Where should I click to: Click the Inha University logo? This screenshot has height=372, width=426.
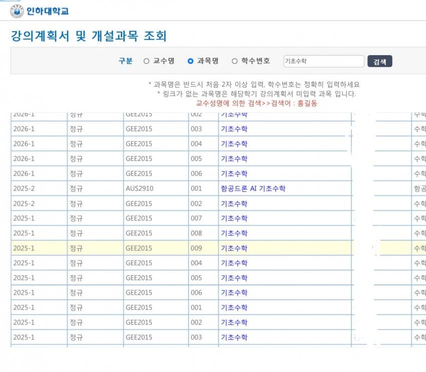click(x=17, y=11)
